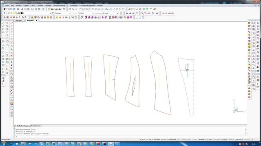Viewport: 261px width, 146px height.
Task: Select the Модель layout tab
Action: click(27, 126)
